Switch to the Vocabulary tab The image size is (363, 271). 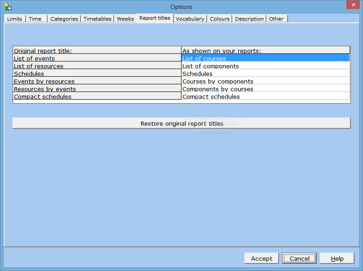pyautogui.click(x=190, y=19)
